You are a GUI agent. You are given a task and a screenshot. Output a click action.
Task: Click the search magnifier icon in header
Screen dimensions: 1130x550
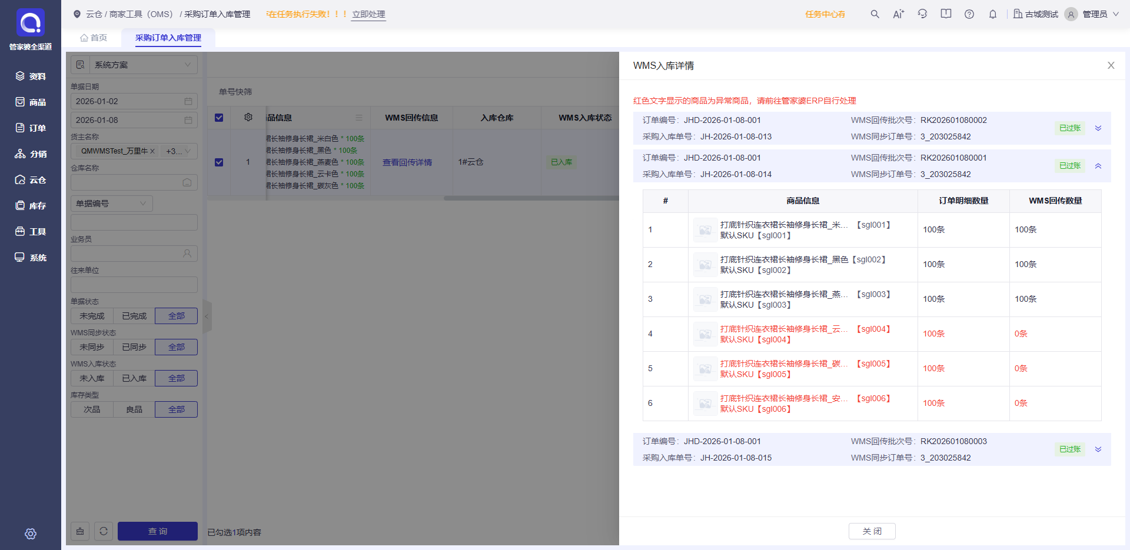tap(875, 14)
